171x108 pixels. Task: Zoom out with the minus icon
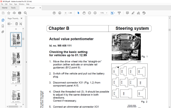click(x=89, y=13)
